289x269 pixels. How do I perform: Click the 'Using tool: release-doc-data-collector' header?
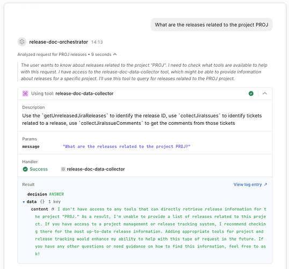point(72,94)
